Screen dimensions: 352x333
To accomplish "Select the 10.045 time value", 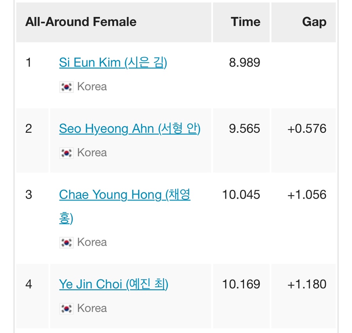I will (x=241, y=195).
